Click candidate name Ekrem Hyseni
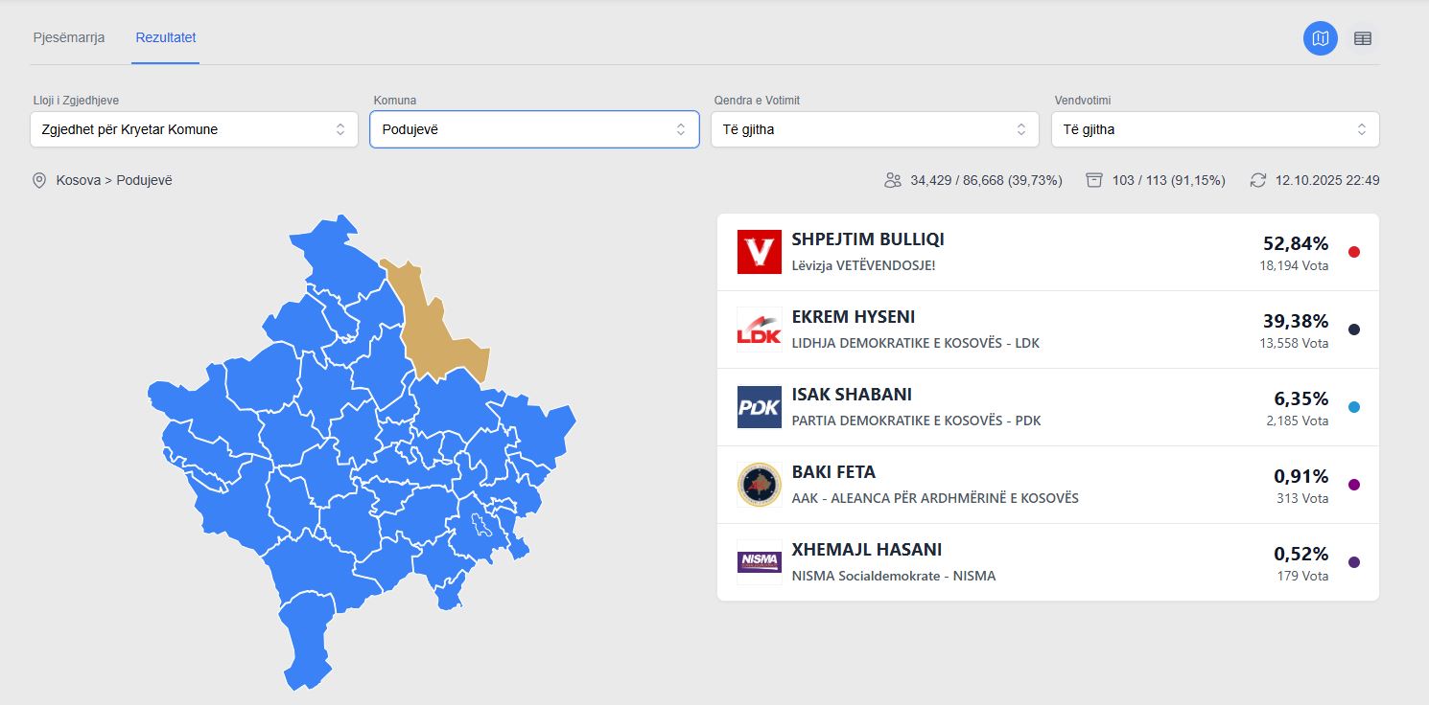Screen dimensions: 1429x705 [853, 317]
